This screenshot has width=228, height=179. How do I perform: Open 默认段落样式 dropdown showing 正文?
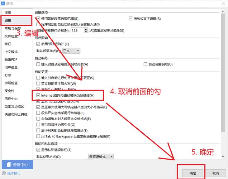[x=71, y=51]
